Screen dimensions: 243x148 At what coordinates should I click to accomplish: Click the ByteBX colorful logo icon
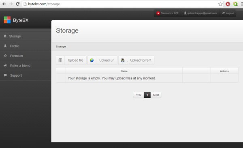(x=7, y=20)
